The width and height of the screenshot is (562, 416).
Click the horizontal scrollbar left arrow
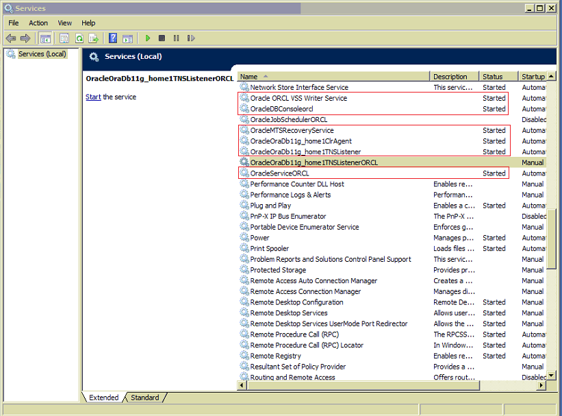tap(242, 385)
